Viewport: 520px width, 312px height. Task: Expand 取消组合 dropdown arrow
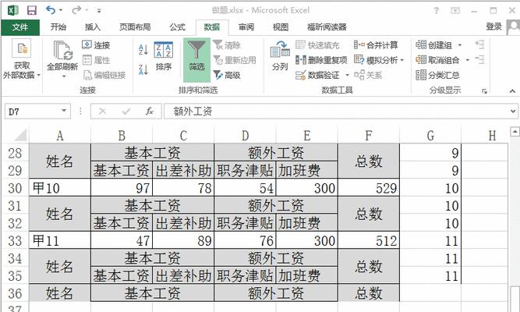(468, 60)
